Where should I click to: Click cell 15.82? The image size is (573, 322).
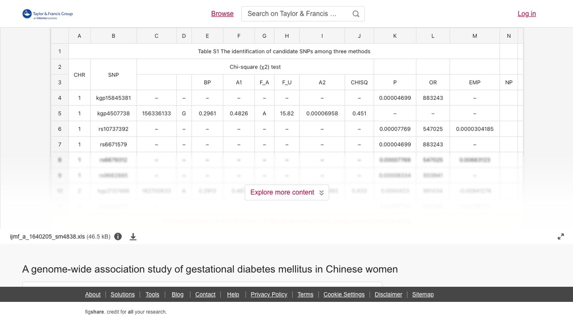click(287, 114)
